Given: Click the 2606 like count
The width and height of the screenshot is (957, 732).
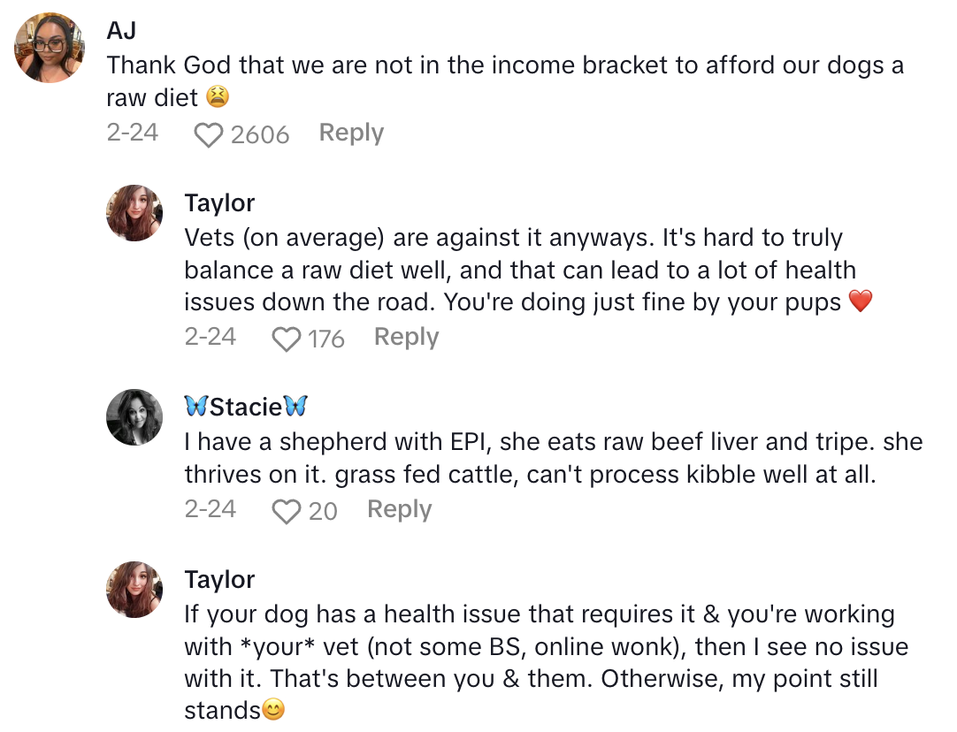Looking at the screenshot, I should (259, 135).
